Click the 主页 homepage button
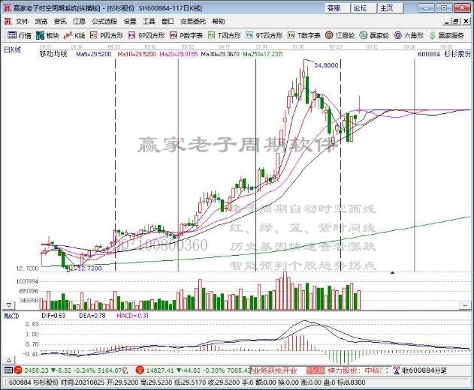The width and height of the screenshot is (474, 390). 391,7
